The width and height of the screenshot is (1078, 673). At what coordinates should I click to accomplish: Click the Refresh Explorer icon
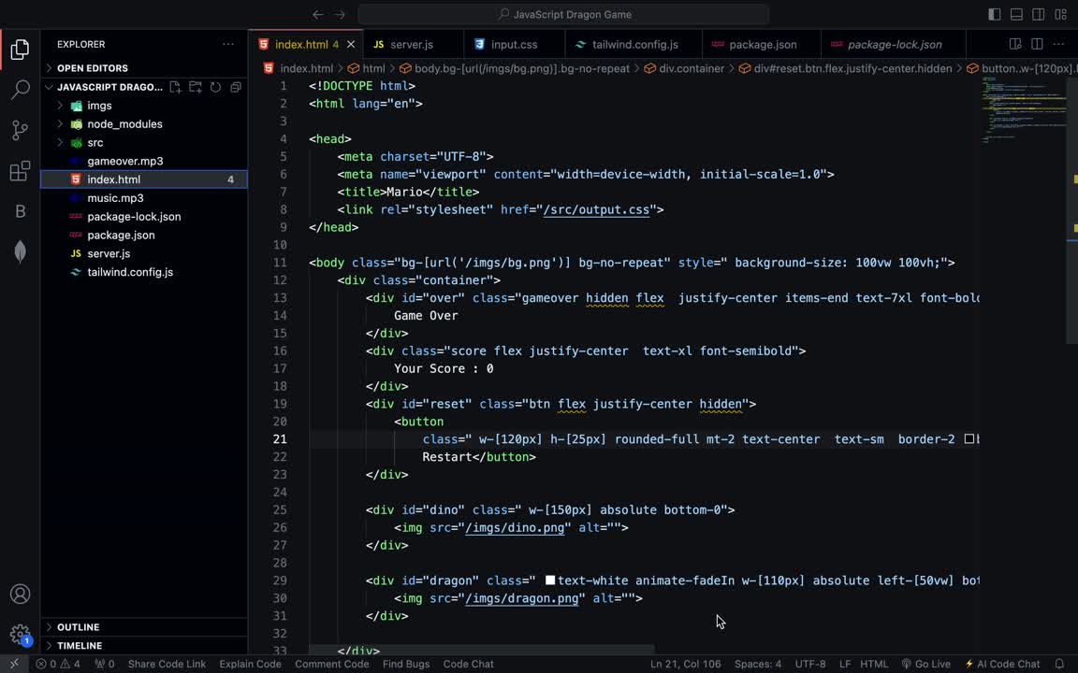pyautogui.click(x=215, y=87)
